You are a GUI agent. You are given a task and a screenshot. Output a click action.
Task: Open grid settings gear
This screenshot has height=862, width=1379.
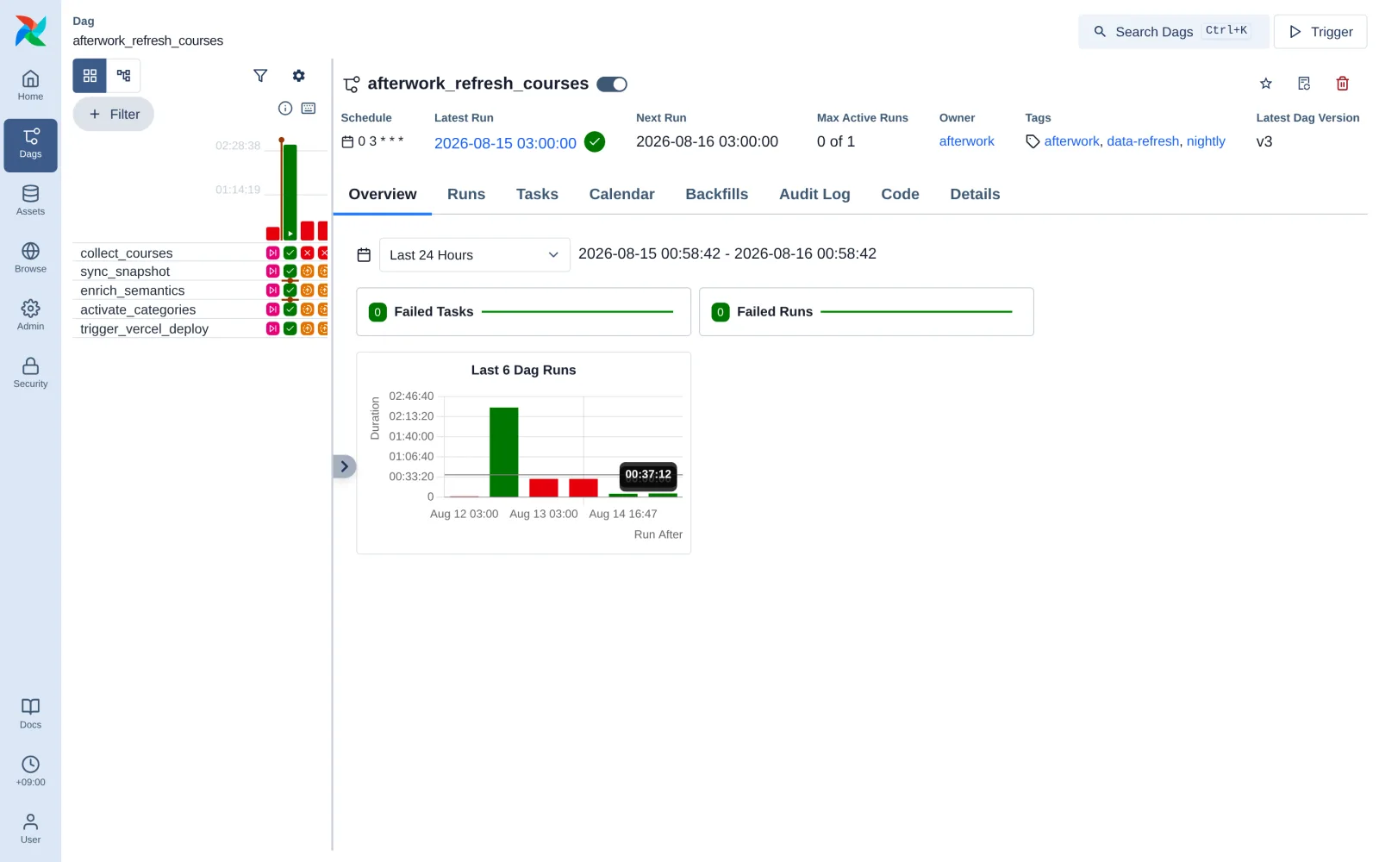298,76
